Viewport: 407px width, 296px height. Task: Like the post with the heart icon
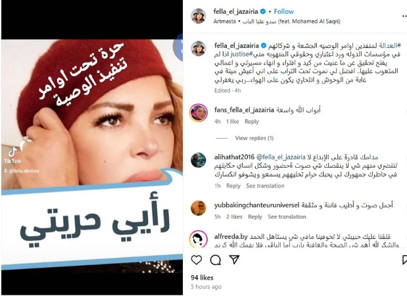click(x=197, y=260)
